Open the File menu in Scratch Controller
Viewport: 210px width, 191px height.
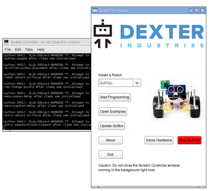point(8,50)
